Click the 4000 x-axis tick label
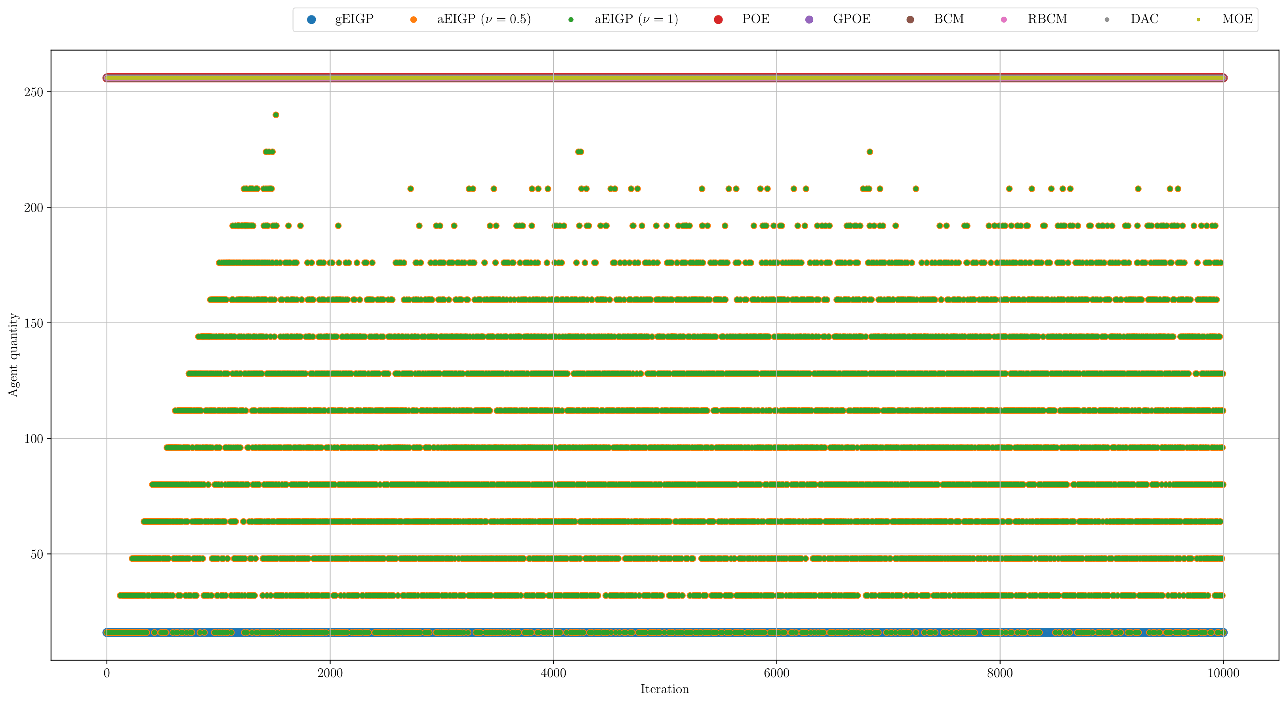1287x704 pixels. coord(553,673)
